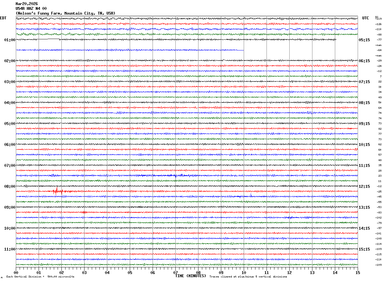Click minute tick label 12 on axis
Viewport: 383px width, 281px height.
click(x=289, y=272)
